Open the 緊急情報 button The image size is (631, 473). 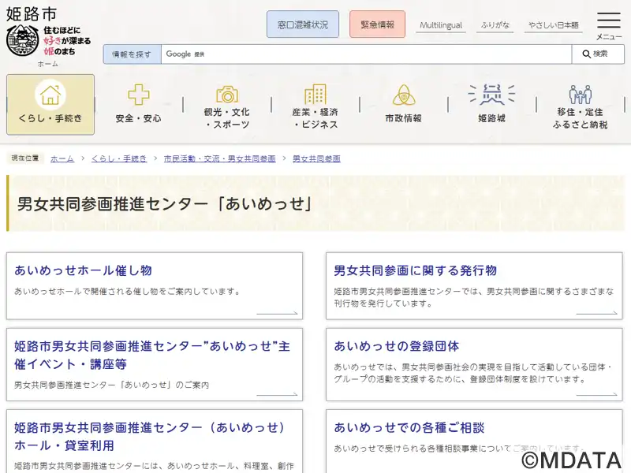click(377, 24)
